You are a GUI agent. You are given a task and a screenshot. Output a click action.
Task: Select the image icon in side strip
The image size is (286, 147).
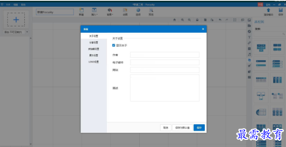249,20
